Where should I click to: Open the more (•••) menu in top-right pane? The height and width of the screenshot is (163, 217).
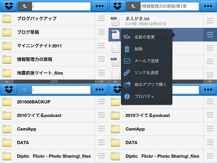point(208,6)
